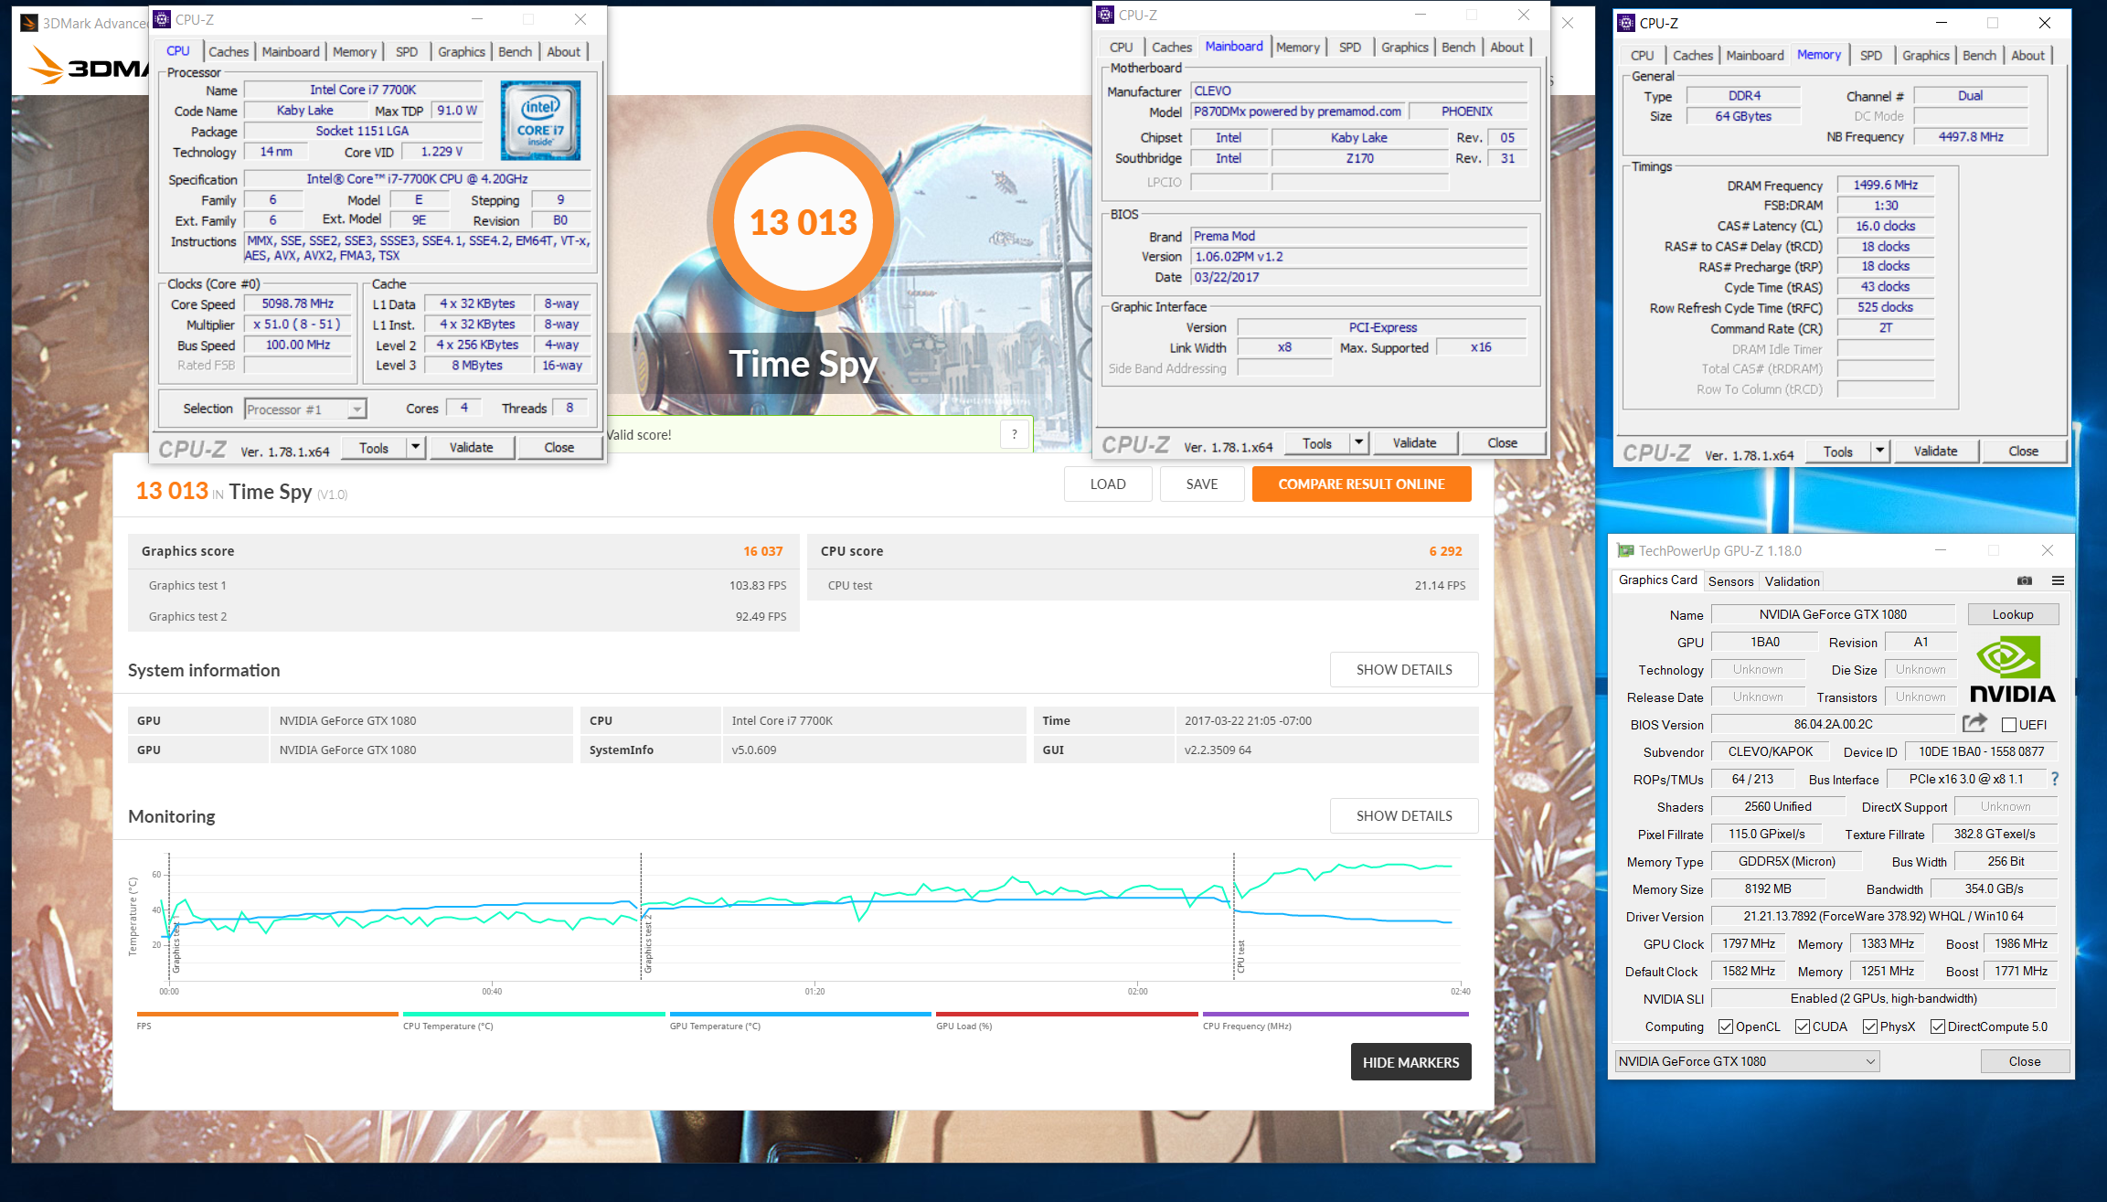Switch to the Sensors tab in GPU-Z

1730,581
